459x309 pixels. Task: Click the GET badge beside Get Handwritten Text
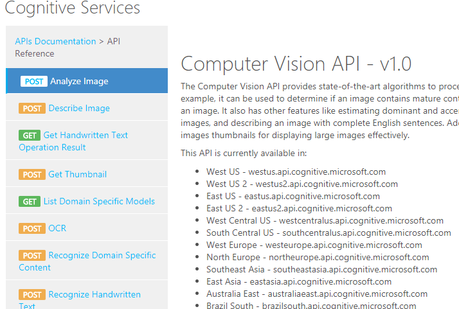click(x=30, y=136)
